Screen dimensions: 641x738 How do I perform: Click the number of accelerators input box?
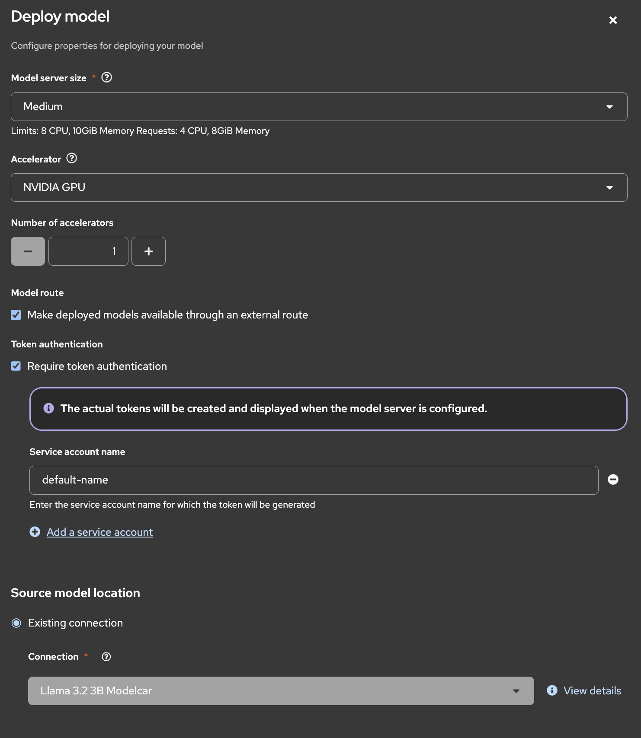coord(88,251)
